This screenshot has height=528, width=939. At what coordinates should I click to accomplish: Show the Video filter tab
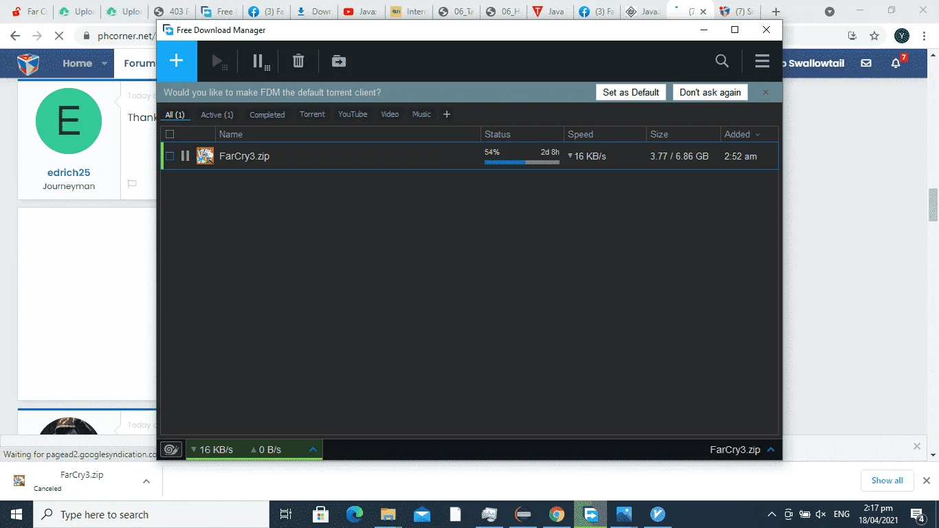pos(390,114)
